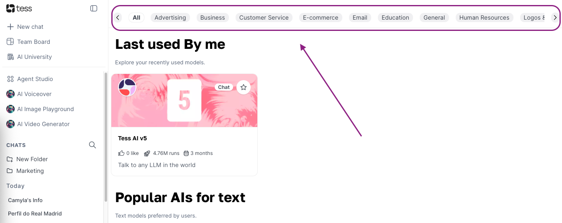Click the New Folder add-folder icon
The width and height of the screenshot is (562, 223).
click(10, 159)
